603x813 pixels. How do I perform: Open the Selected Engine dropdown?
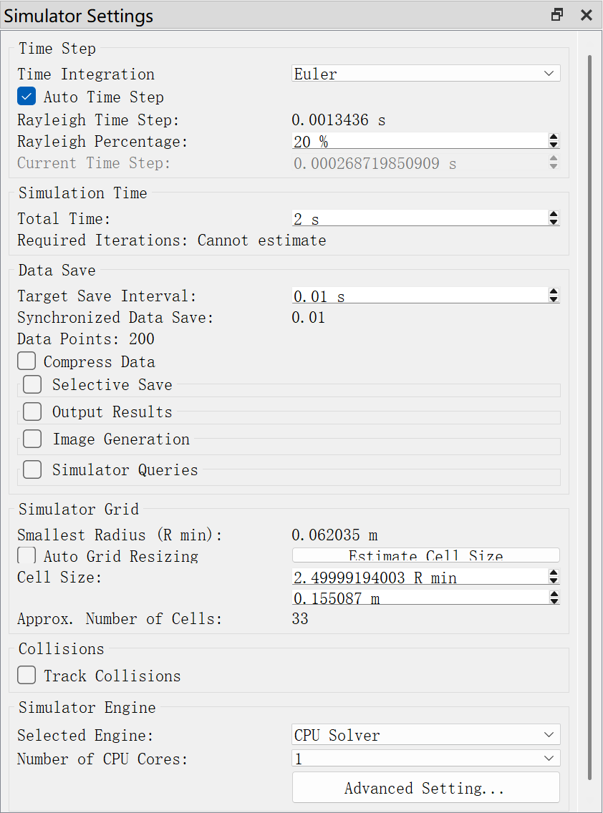point(426,735)
